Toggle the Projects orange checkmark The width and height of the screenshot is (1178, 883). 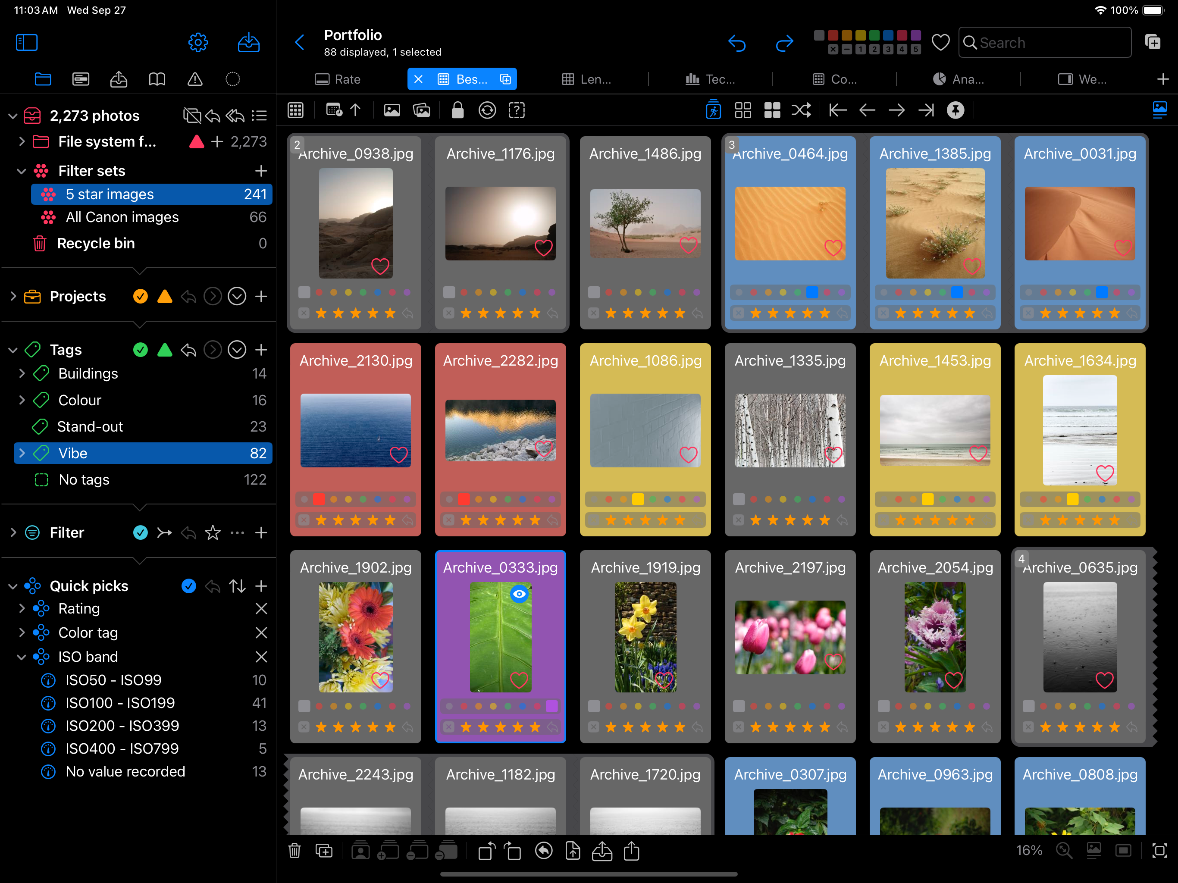tap(140, 296)
